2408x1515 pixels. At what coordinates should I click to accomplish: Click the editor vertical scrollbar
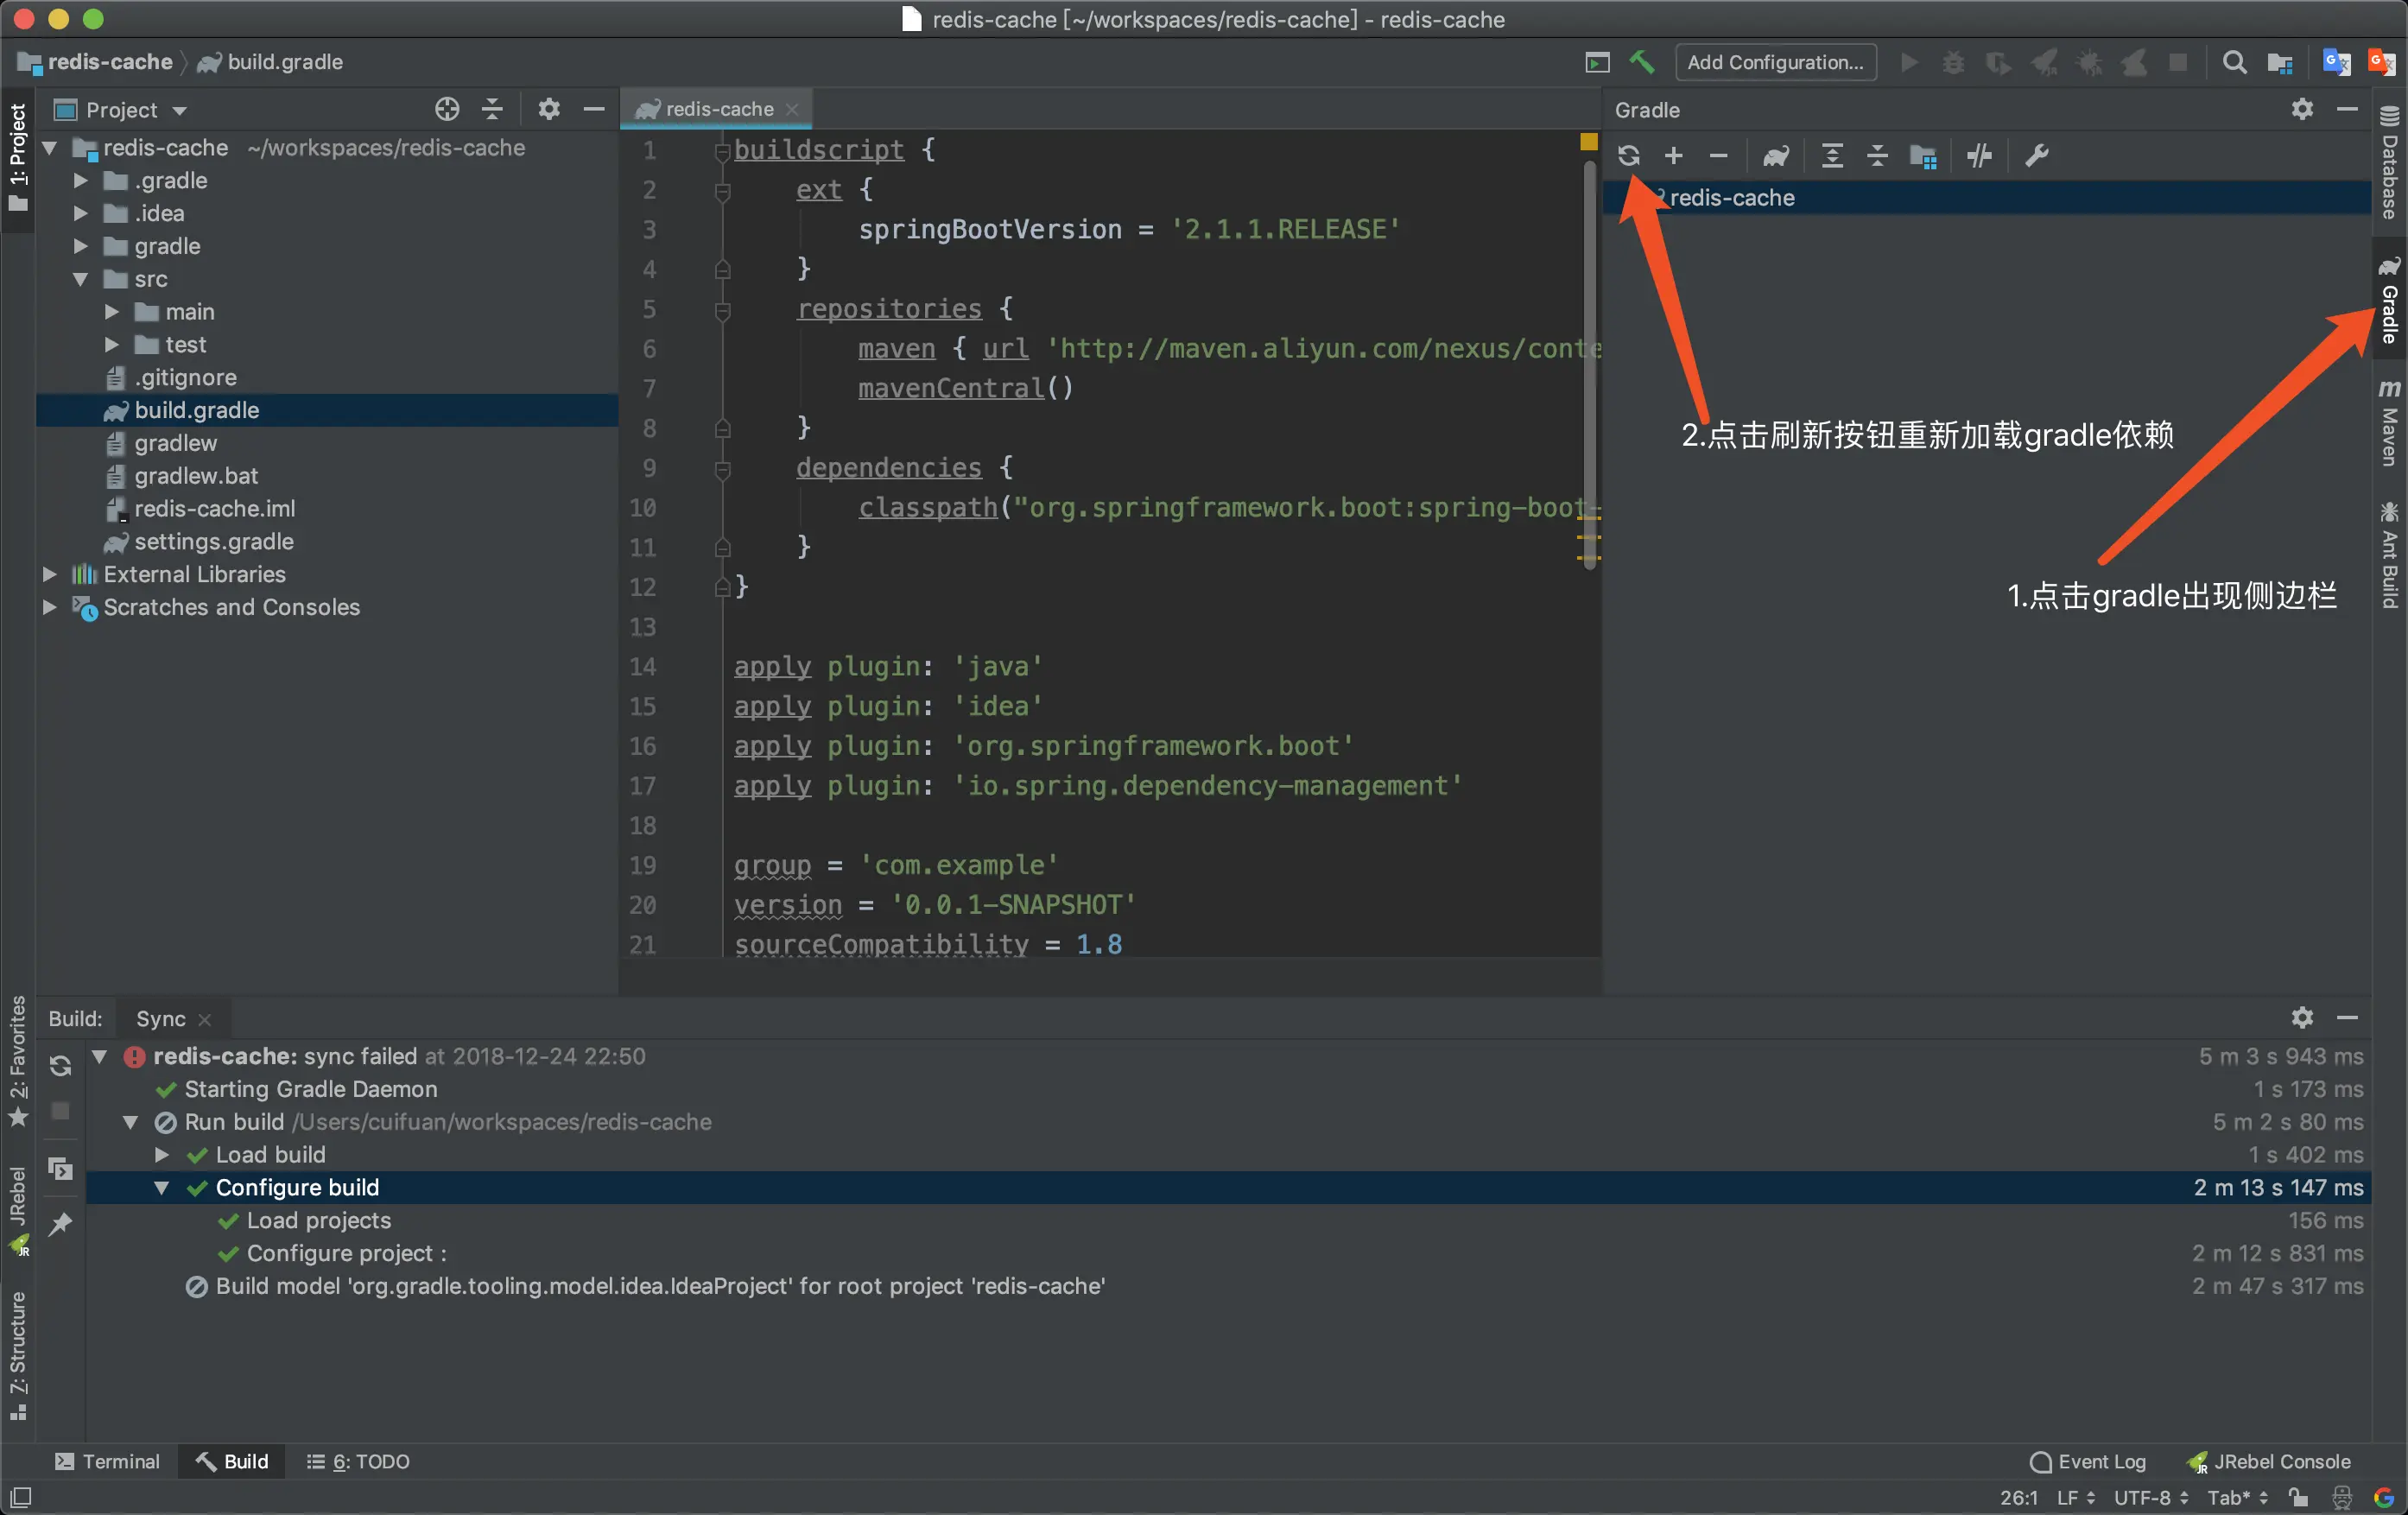(1590, 360)
